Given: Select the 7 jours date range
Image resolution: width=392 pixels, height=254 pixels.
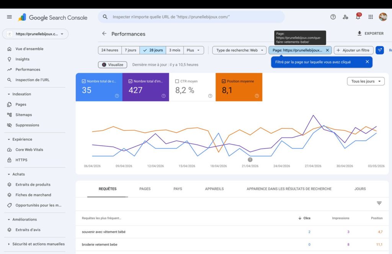Looking at the screenshot, I should click(x=131, y=50).
